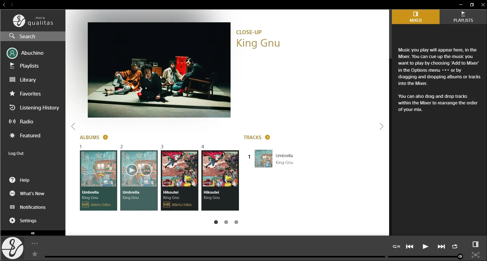The image size is (487, 261).
Task: Open the King Gnu featured image
Action: (159, 70)
